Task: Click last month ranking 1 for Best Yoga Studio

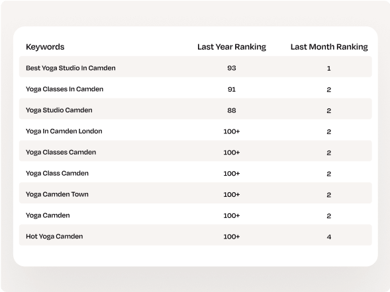Action: tap(329, 68)
